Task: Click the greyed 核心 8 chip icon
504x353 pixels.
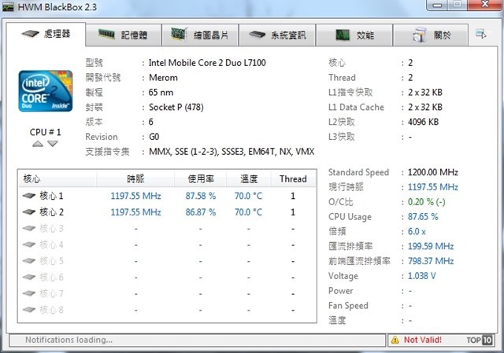Action: (29, 310)
